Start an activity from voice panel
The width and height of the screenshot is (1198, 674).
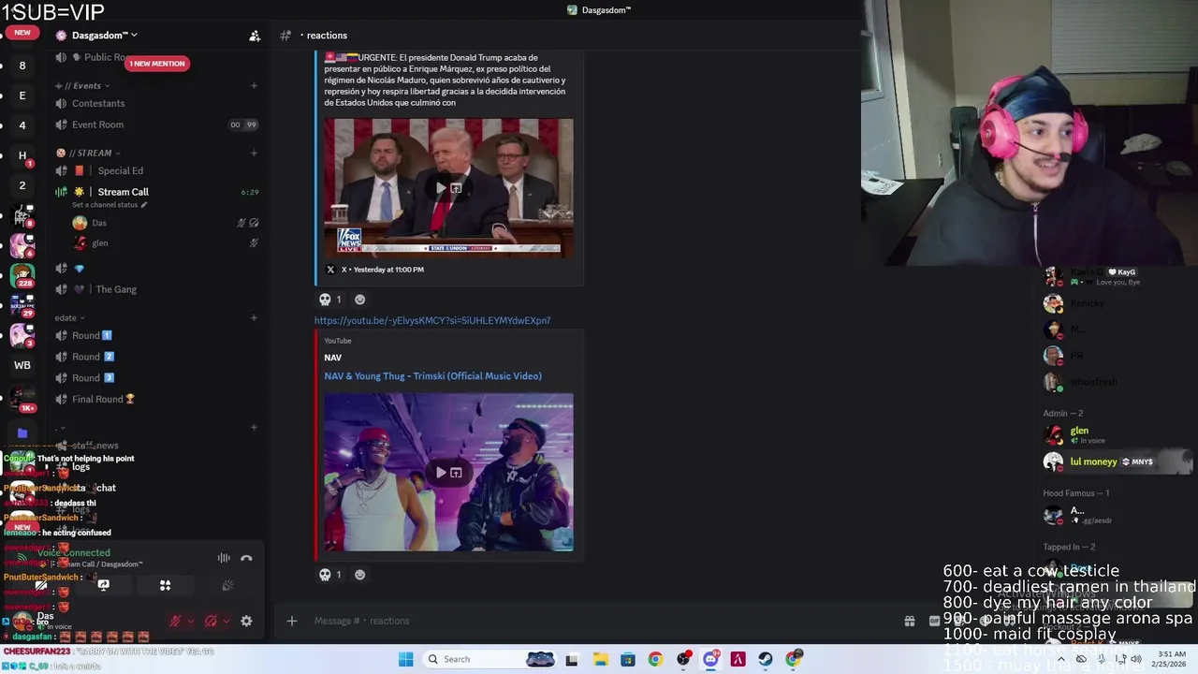tap(166, 585)
